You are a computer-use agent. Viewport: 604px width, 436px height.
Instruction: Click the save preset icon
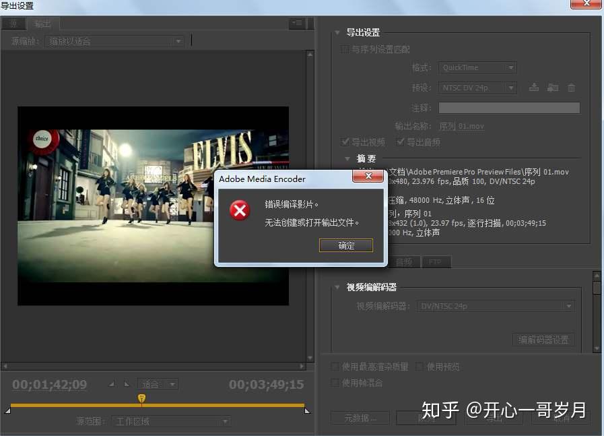tap(533, 88)
